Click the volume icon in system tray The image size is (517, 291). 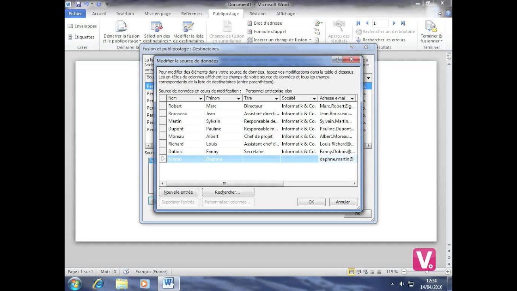(x=401, y=283)
